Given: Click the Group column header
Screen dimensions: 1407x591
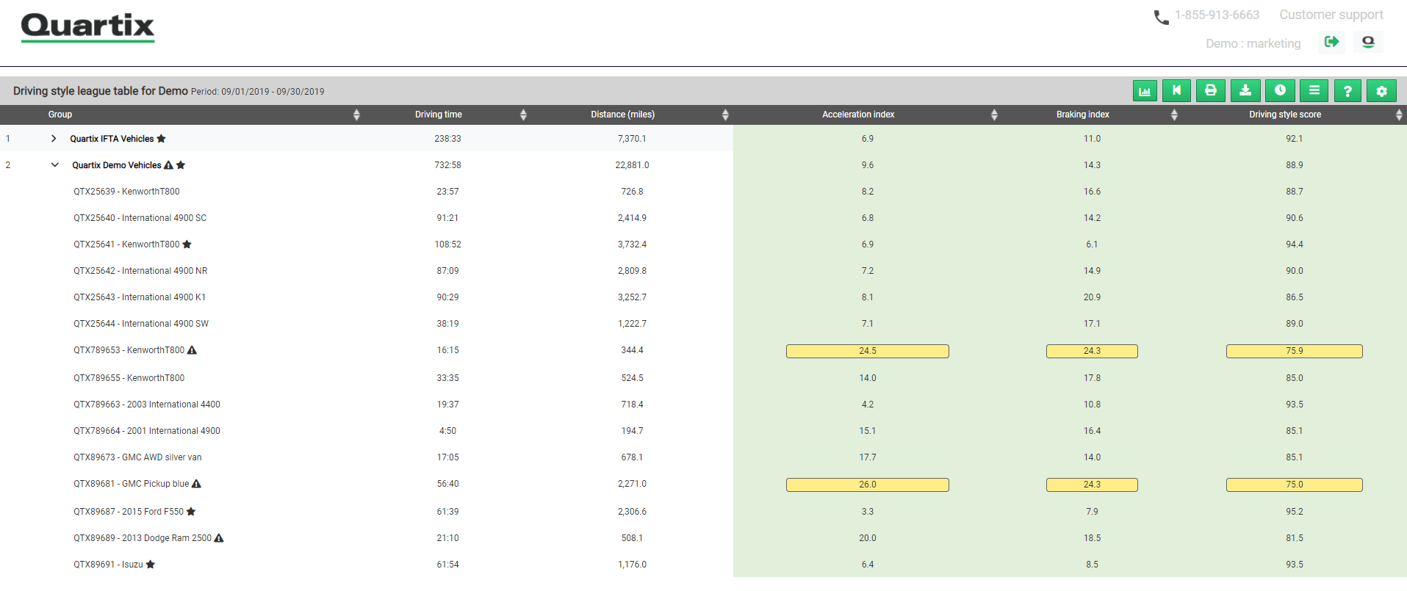Looking at the screenshot, I should point(60,115).
